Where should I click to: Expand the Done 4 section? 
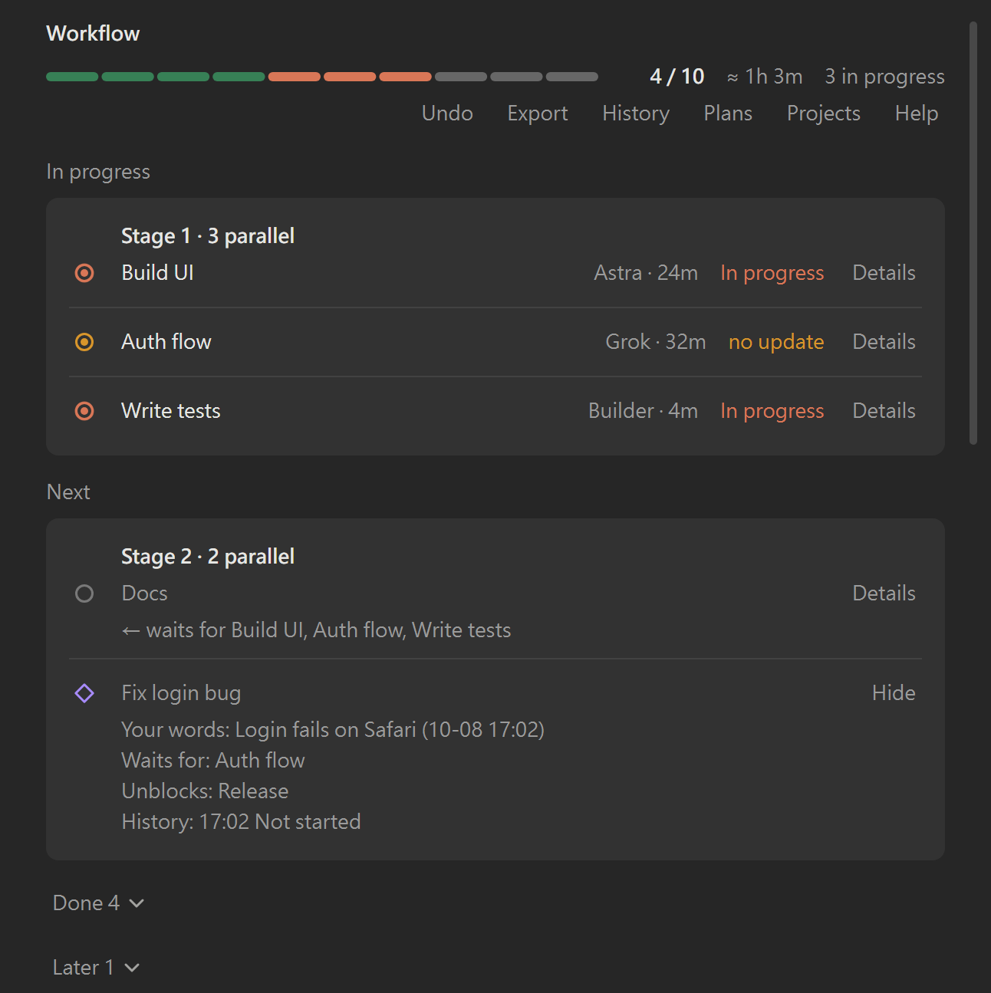98,903
